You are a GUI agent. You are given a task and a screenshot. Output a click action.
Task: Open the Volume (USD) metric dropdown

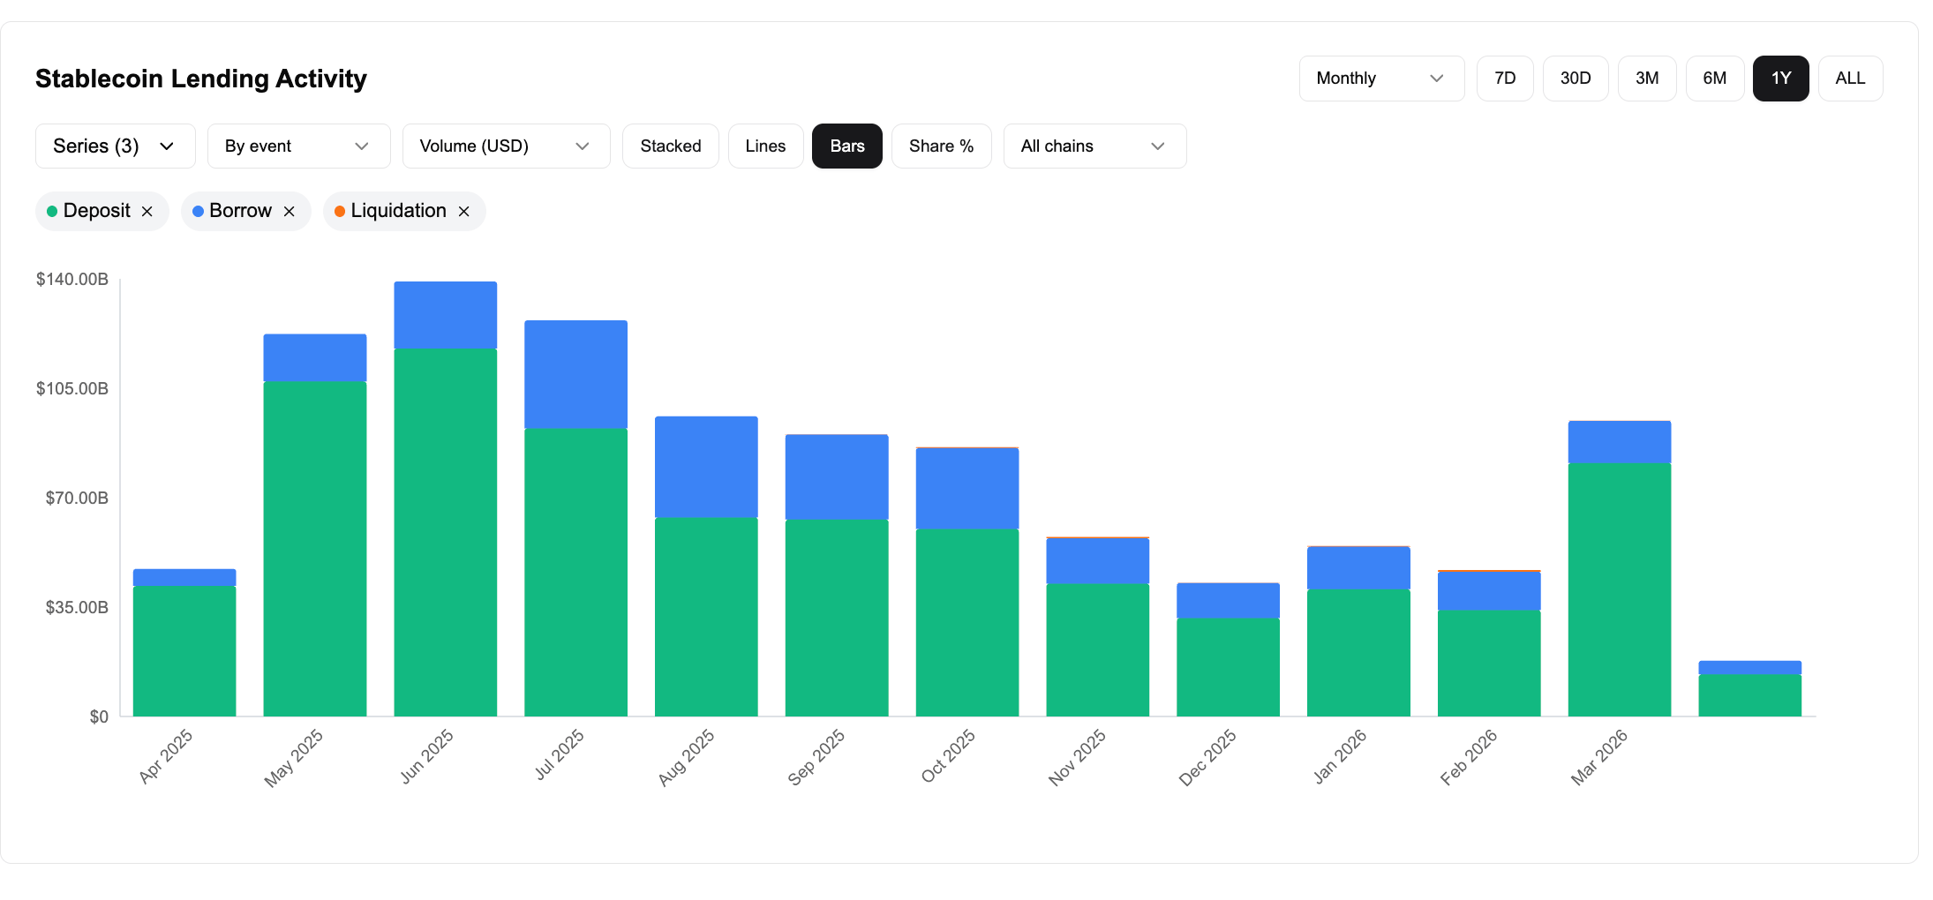[506, 146]
